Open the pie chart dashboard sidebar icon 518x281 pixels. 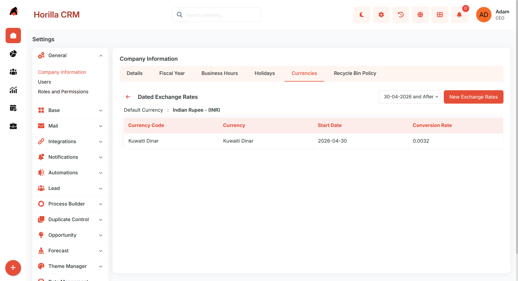click(13, 54)
